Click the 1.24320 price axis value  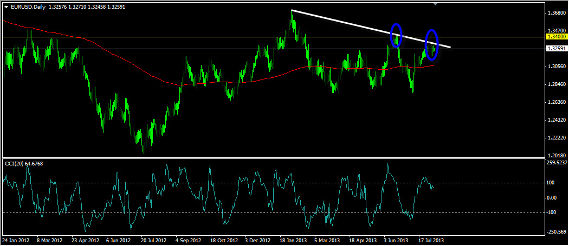[x=558, y=120]
